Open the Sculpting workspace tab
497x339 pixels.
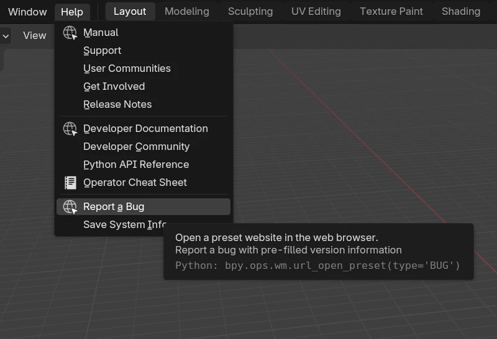[250, 11]
